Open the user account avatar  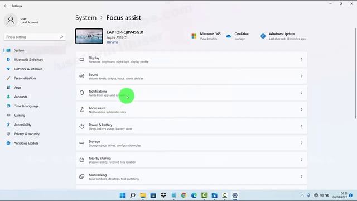tap(11, 20)
